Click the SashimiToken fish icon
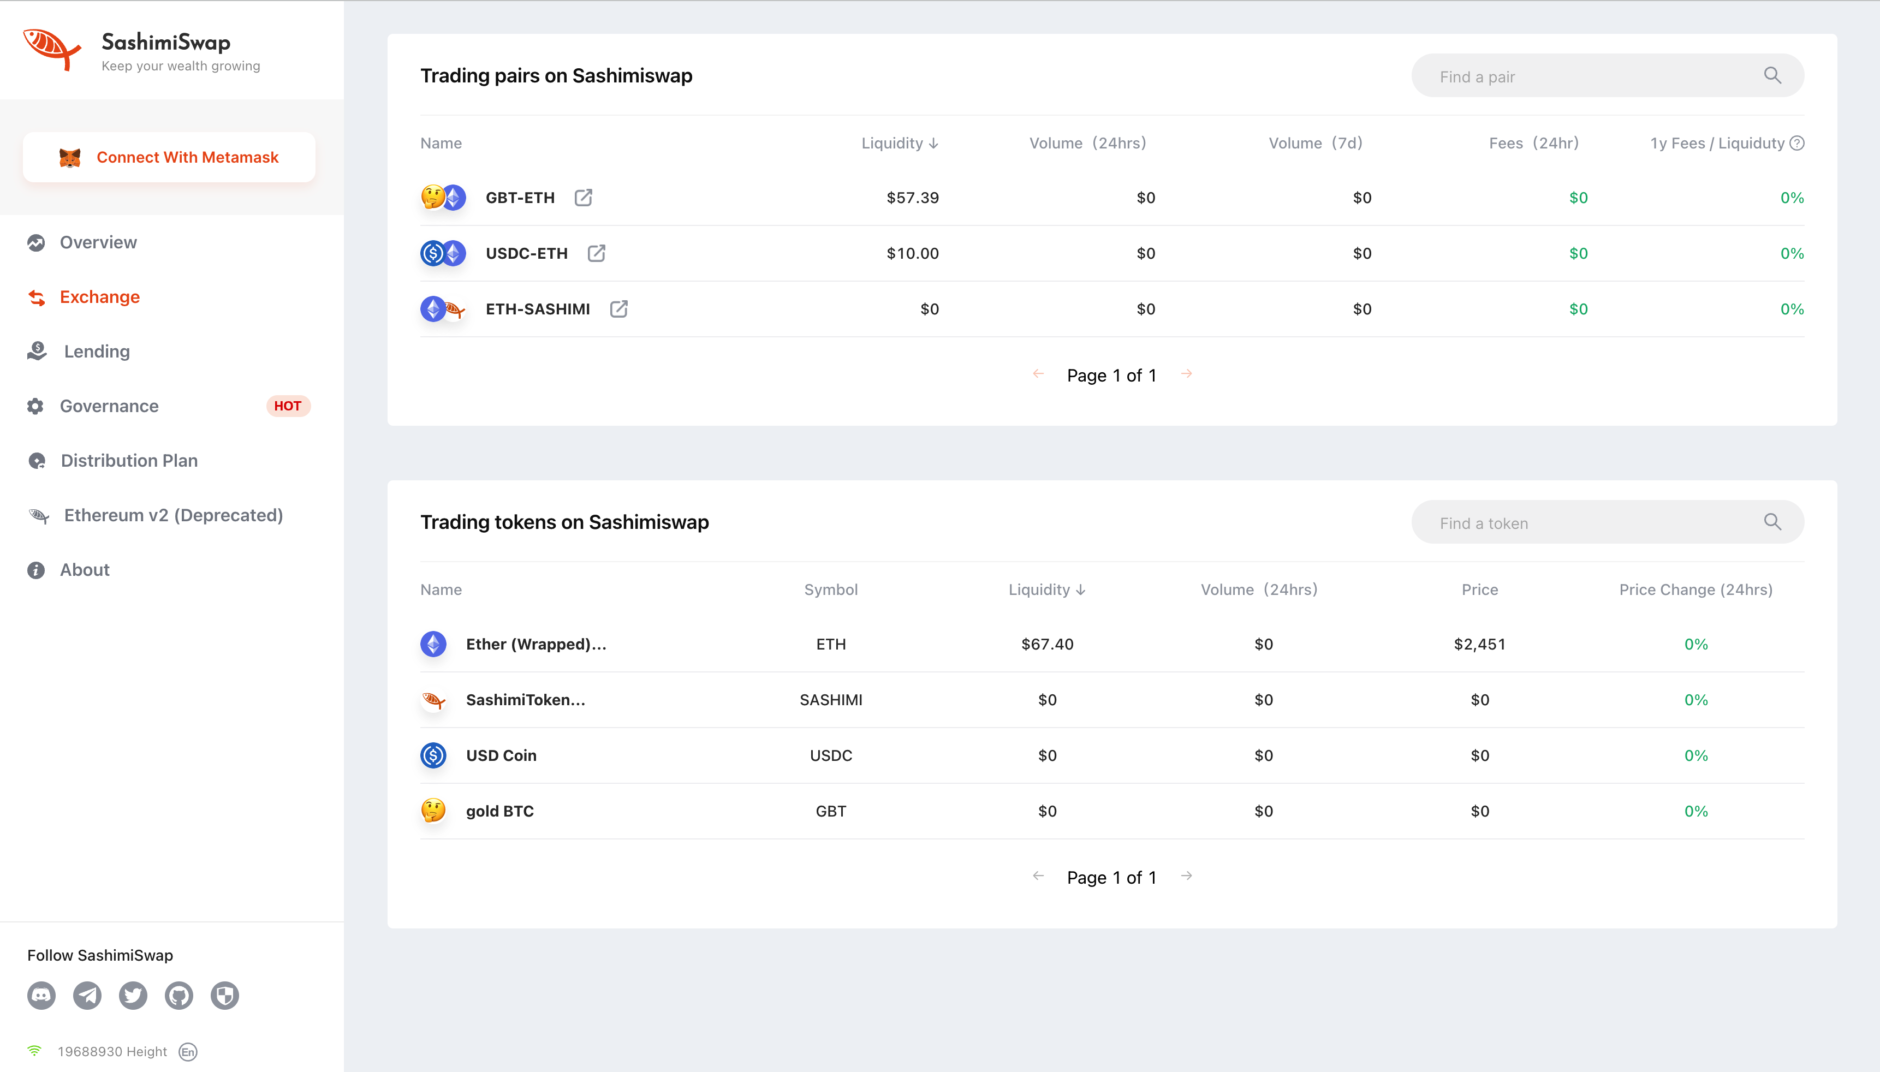1880x1072 pixels. click(x=433, y=699)
